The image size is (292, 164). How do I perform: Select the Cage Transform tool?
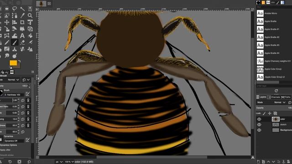7,36
